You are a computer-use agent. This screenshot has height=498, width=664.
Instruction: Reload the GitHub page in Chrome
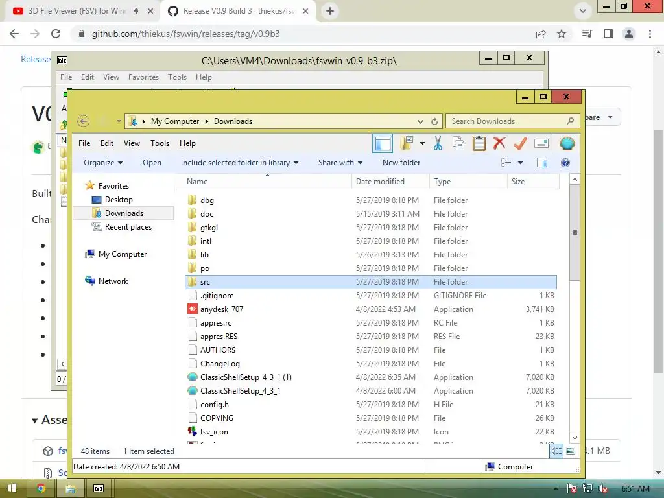[56, 34]
